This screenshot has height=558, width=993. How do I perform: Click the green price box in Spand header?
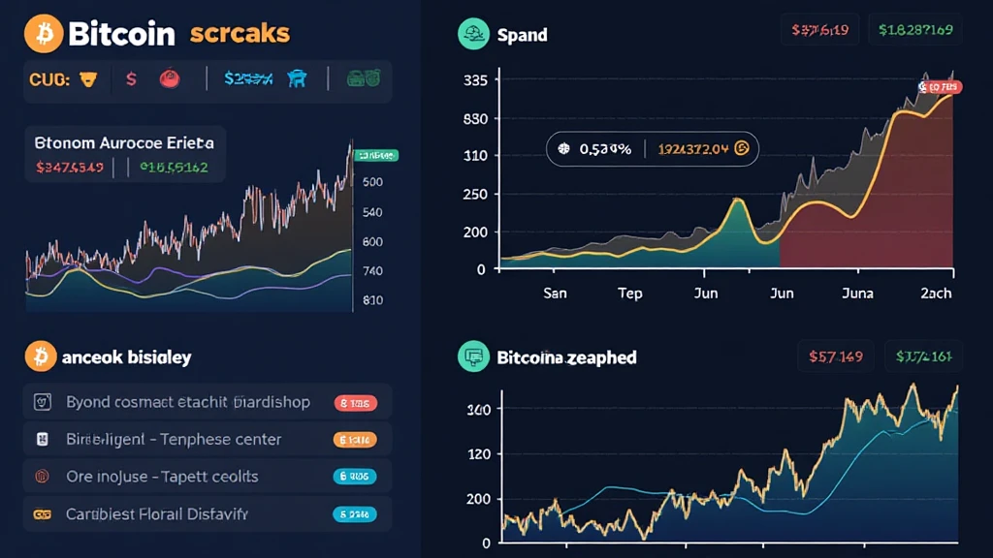[913, 30]
